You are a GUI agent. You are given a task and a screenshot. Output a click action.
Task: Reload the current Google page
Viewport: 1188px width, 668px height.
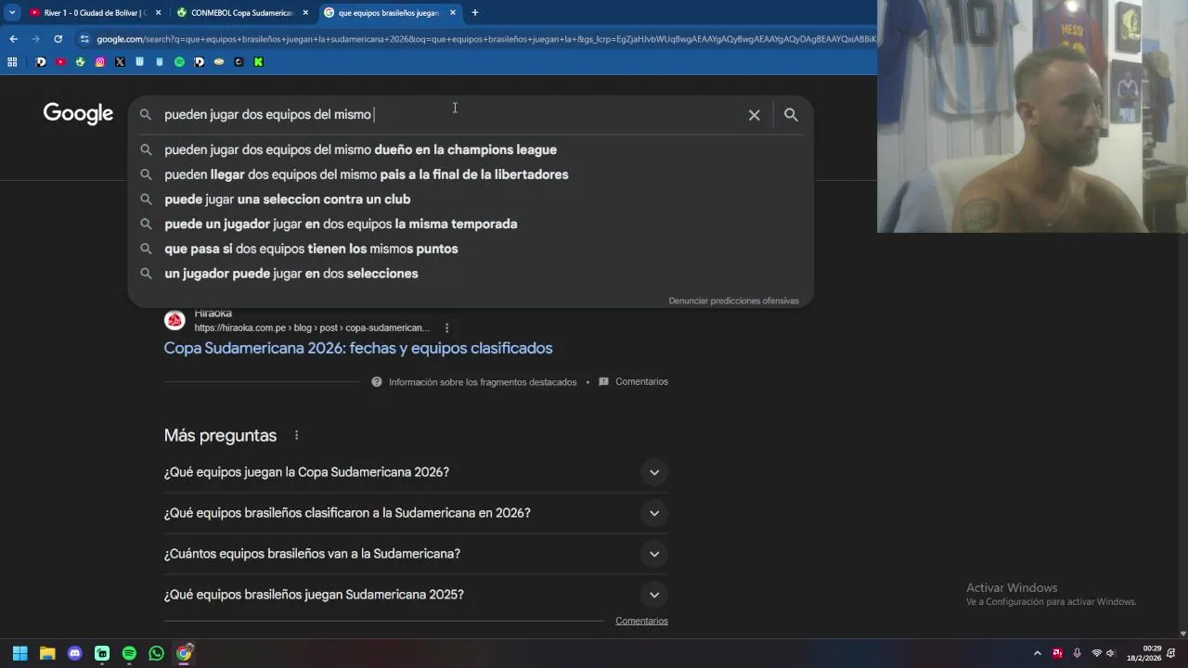[x=58, y=39]
